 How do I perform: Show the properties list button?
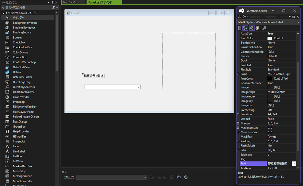coord(252,28)
